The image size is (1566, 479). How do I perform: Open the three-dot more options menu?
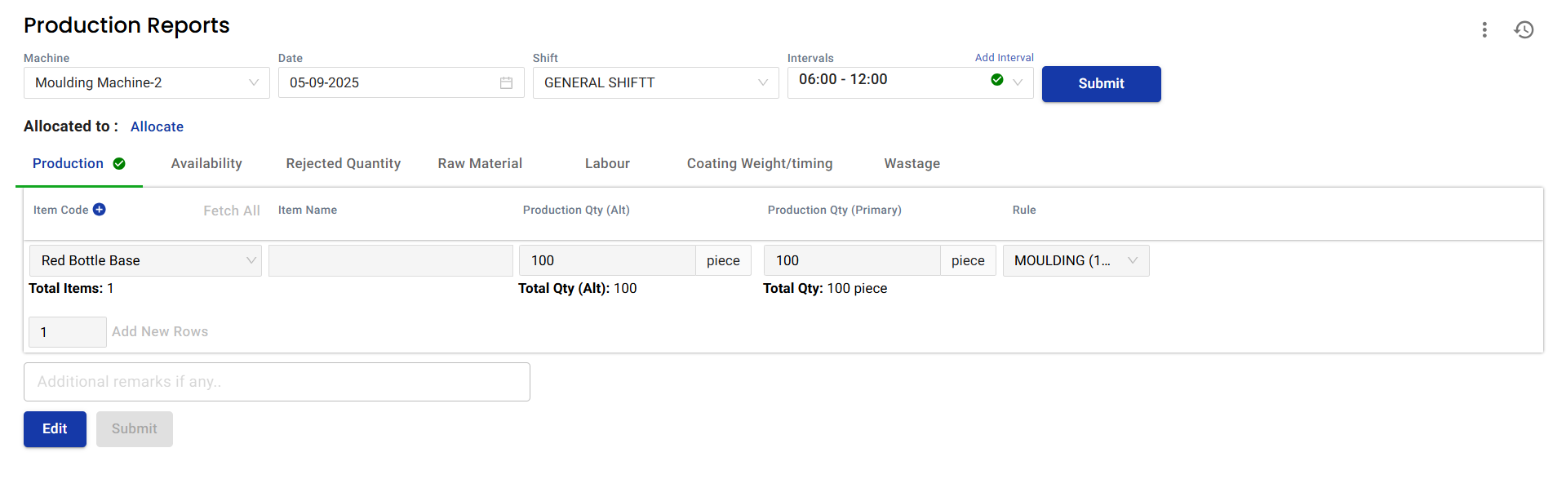[1484, 30]
